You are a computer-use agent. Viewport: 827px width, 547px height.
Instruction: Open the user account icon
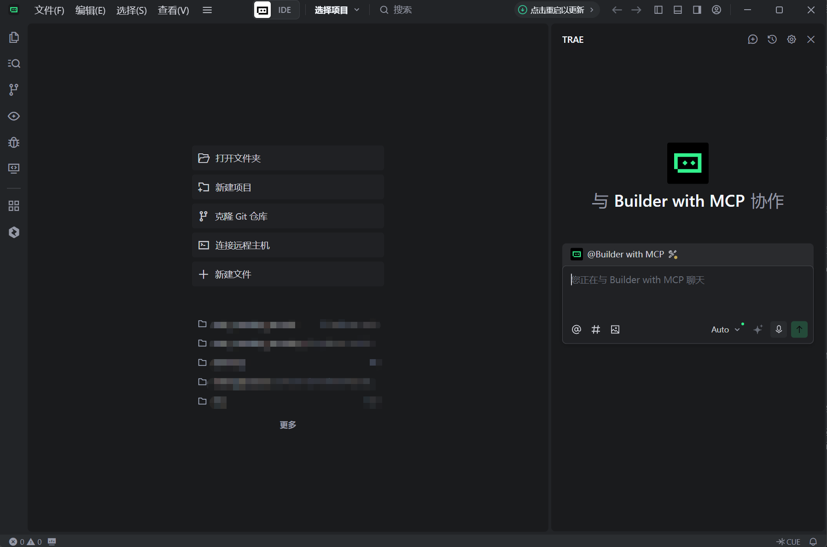(716, 10)
